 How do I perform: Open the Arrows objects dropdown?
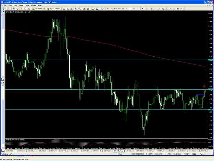(182, 9)
